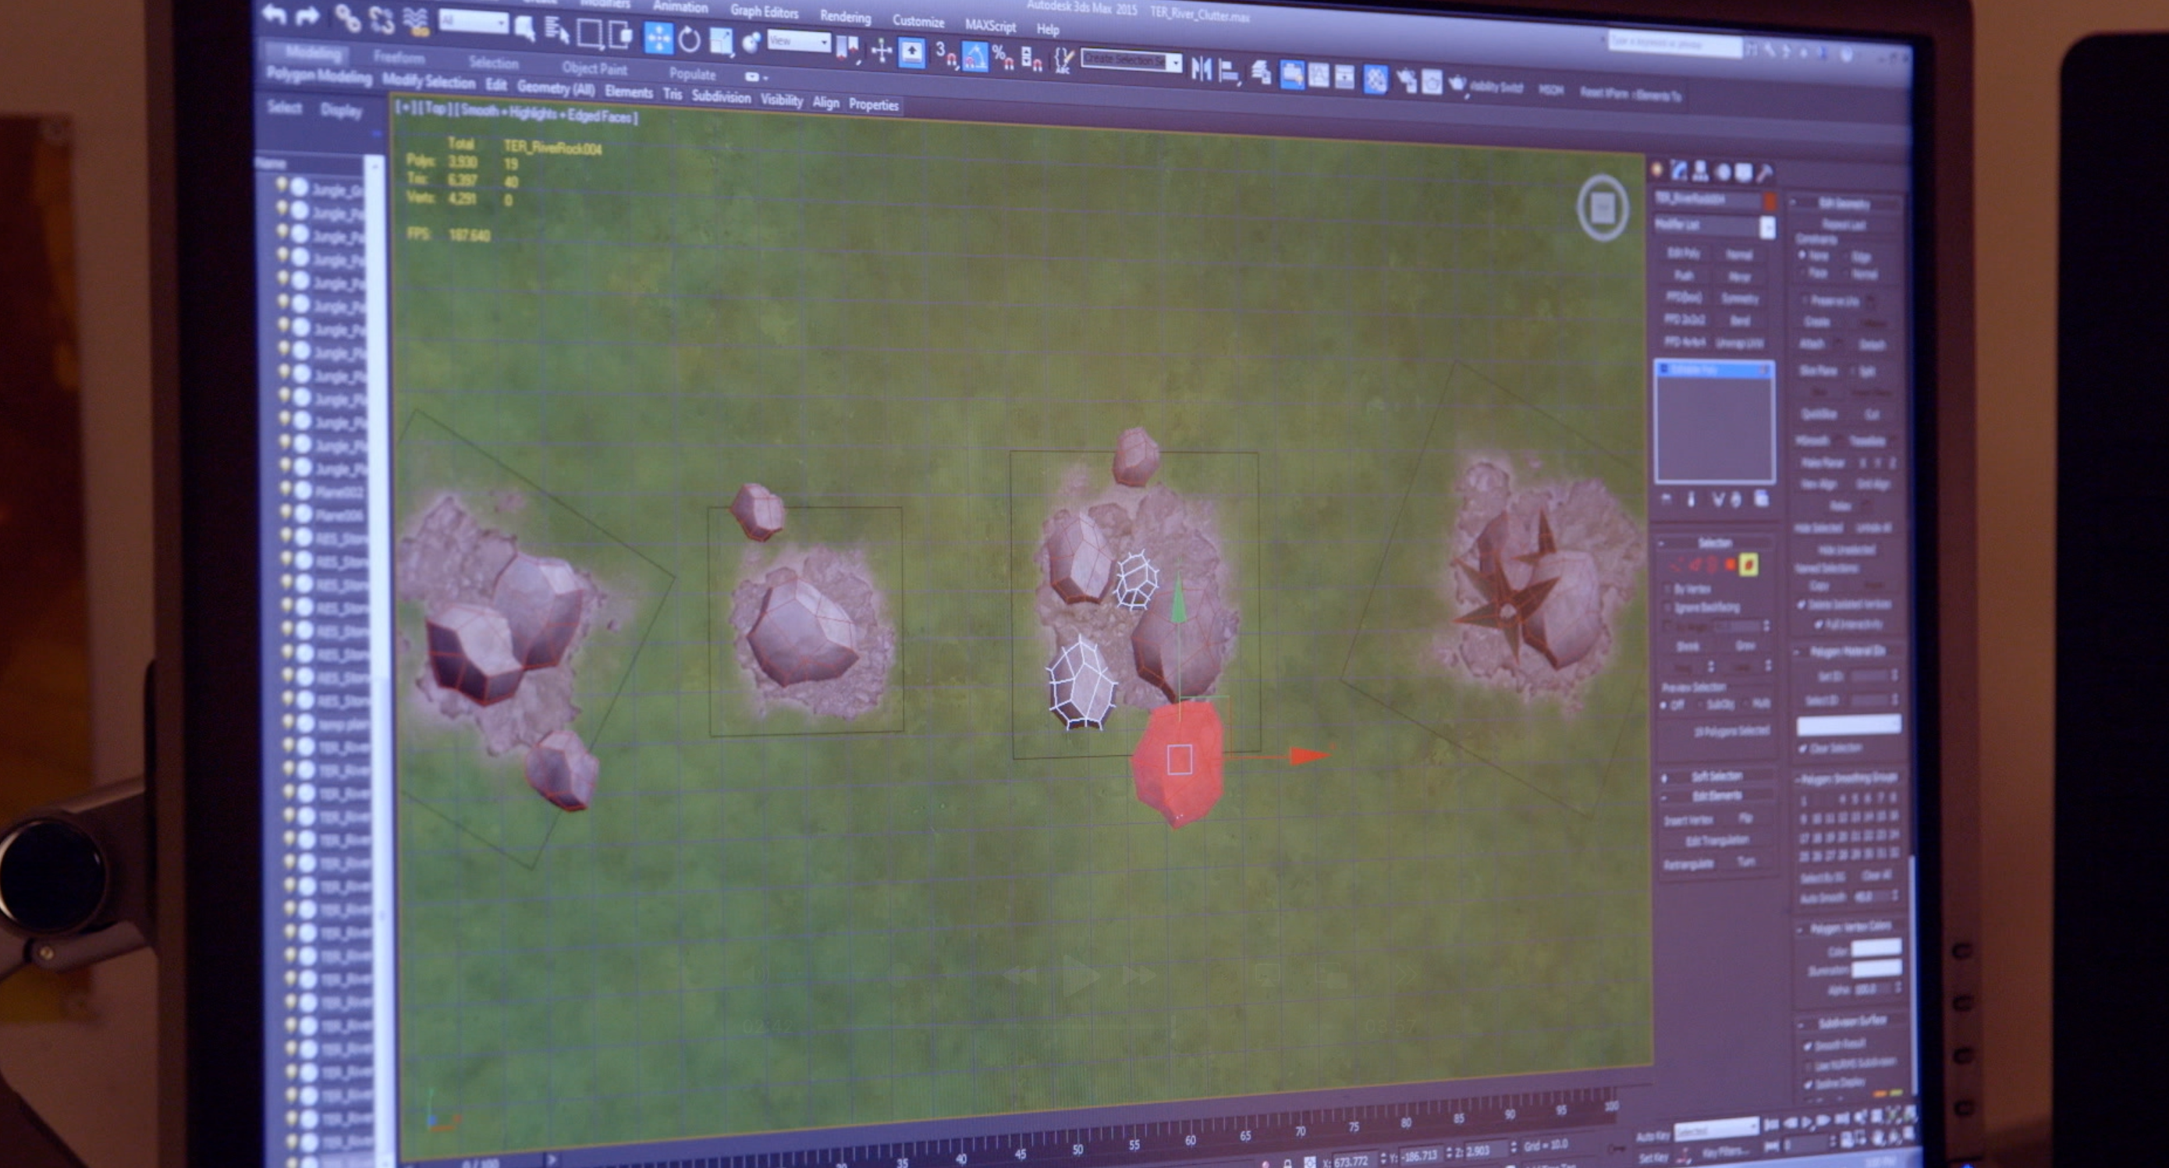Toggle the Percent Snap icon
Image resolution: width=2169 pixels, height=1168 pixels.
[x=1002, y=58]
